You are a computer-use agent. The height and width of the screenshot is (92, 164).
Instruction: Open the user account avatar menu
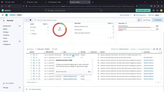coord(161,10)
